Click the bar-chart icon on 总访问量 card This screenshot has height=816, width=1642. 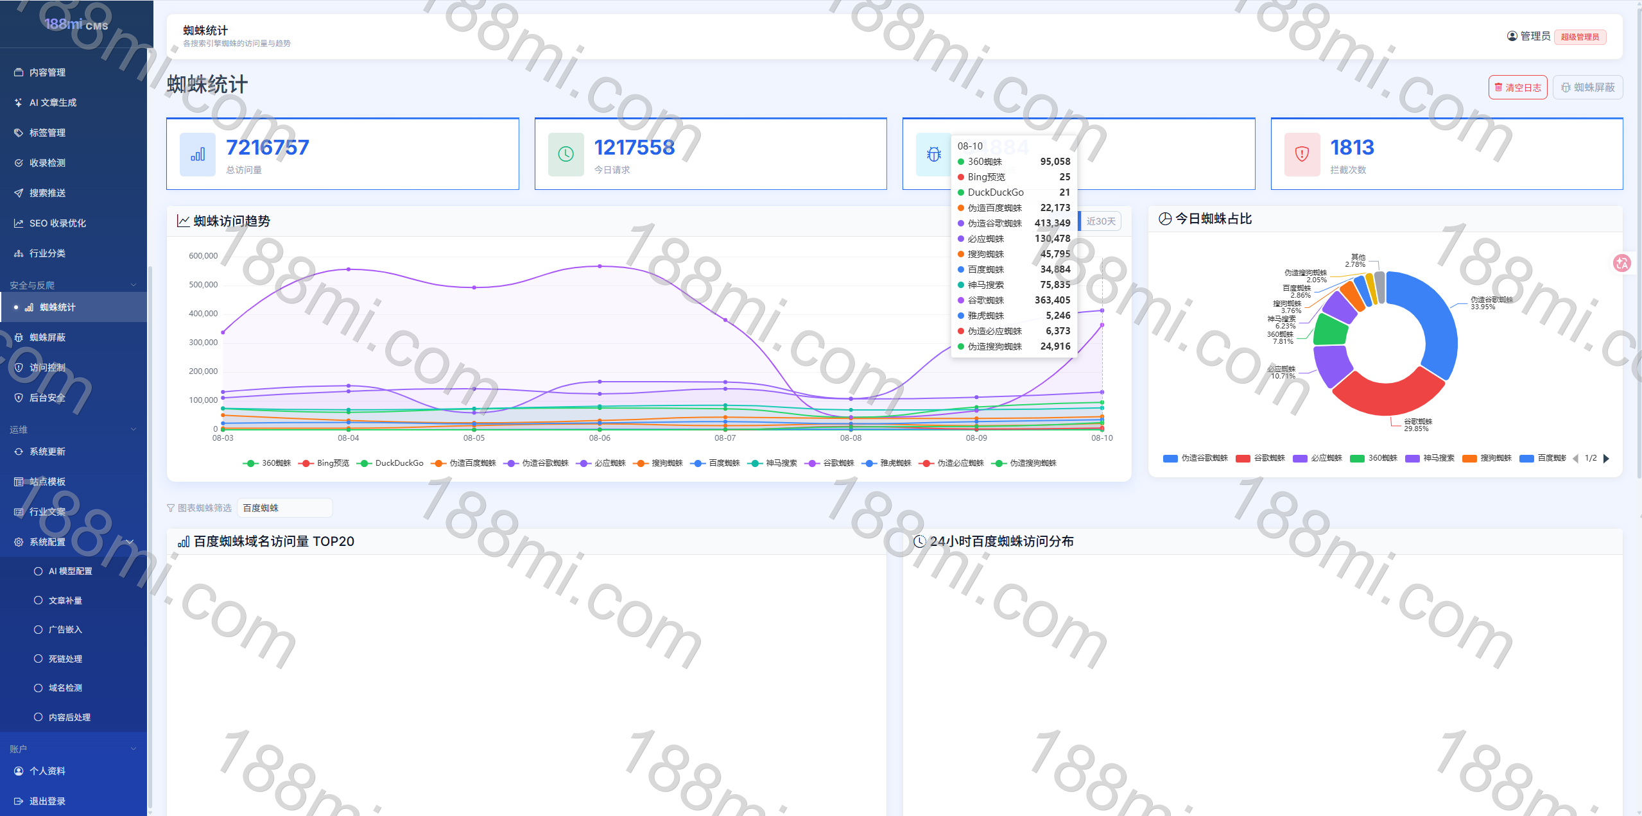click(x=198, y=155)
